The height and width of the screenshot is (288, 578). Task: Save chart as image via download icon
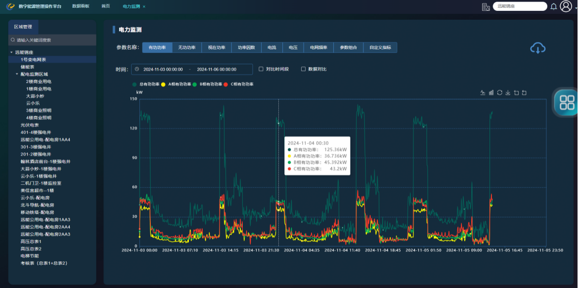click(x=508, y=93)
